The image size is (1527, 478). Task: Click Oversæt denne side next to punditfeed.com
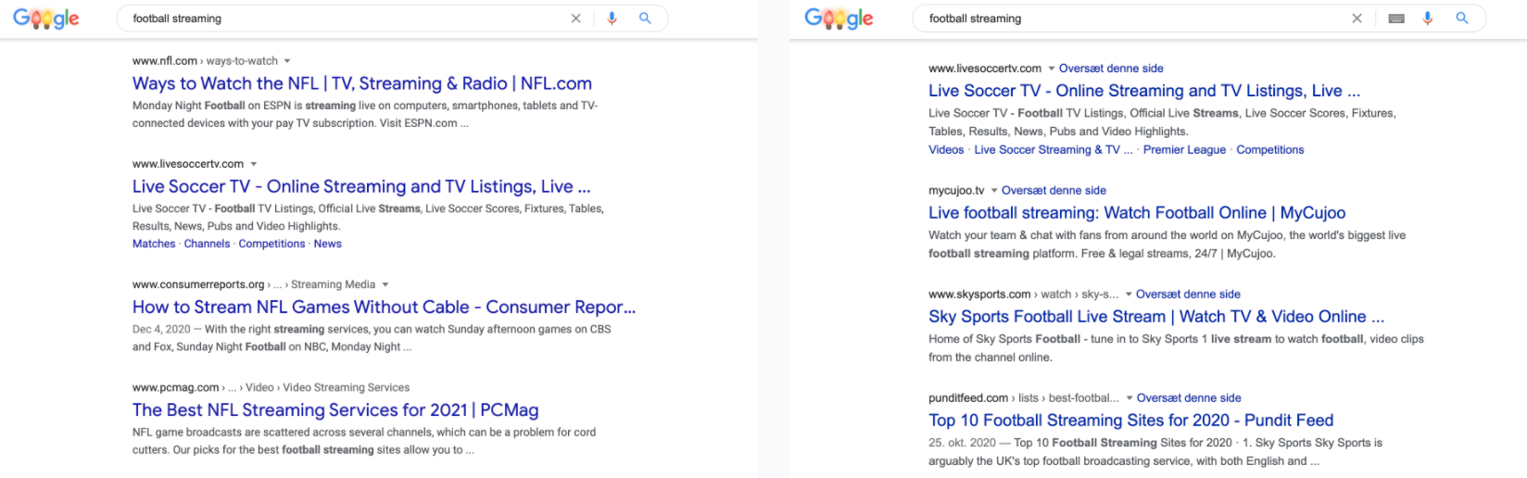pyautogui.click(x=1189, y=398)
